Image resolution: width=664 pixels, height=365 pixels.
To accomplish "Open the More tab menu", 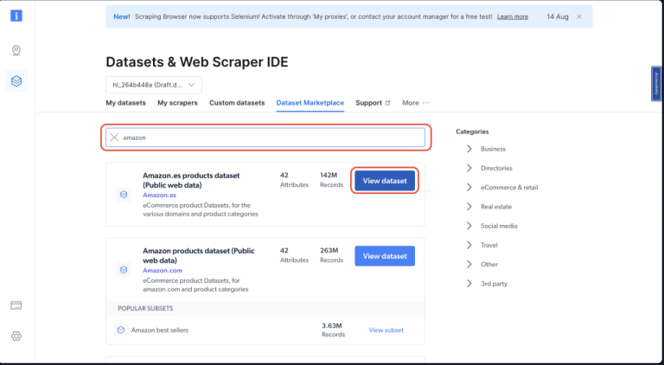I will [415, 103].
